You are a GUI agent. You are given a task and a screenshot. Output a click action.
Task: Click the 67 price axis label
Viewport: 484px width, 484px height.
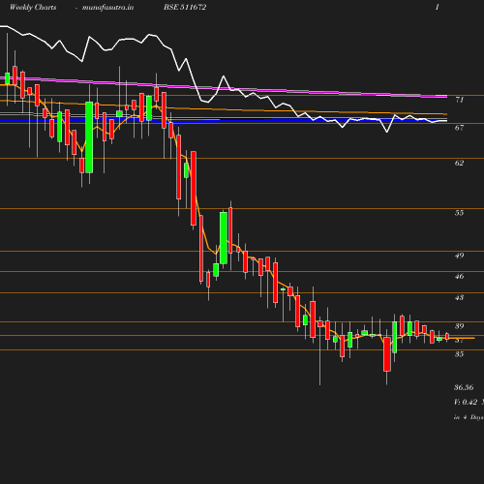click(x=460, y=128)
